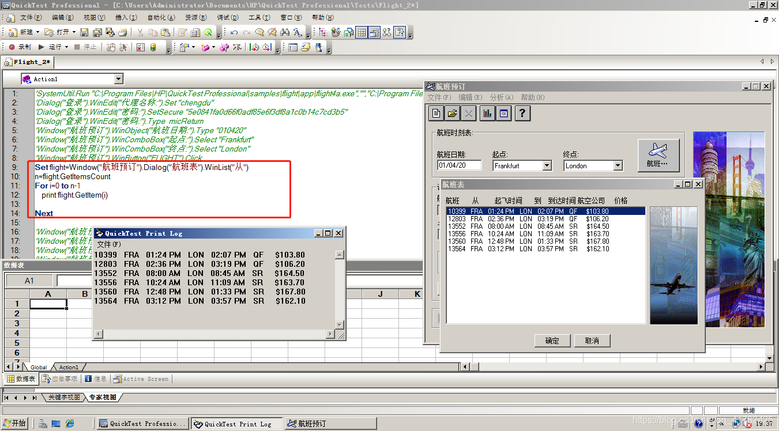Open the dropdown arrow beside 新建

click(38, 32)
